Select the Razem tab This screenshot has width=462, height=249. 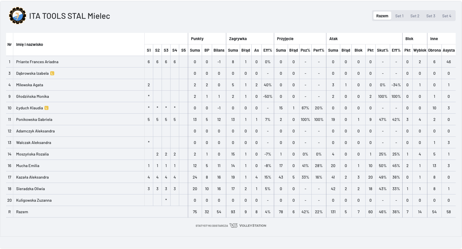point(382,16)
